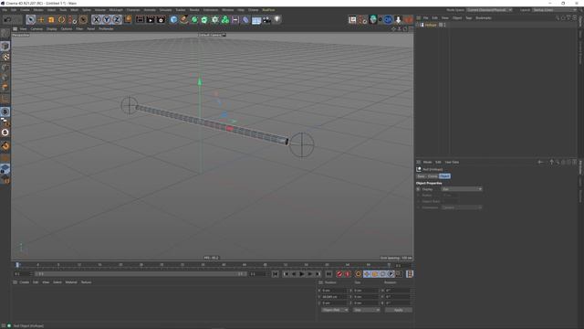This screenshot has height=329, width=584.
Task: Click the Coordinate System toolbar icon
Action: (x=128, y=19)
